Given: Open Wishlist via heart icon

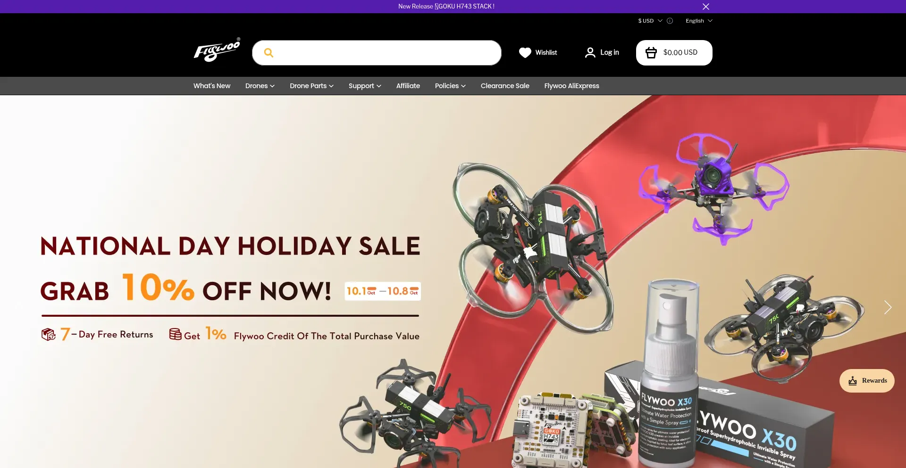Looking at the screenshot, I should click(525, 53).
